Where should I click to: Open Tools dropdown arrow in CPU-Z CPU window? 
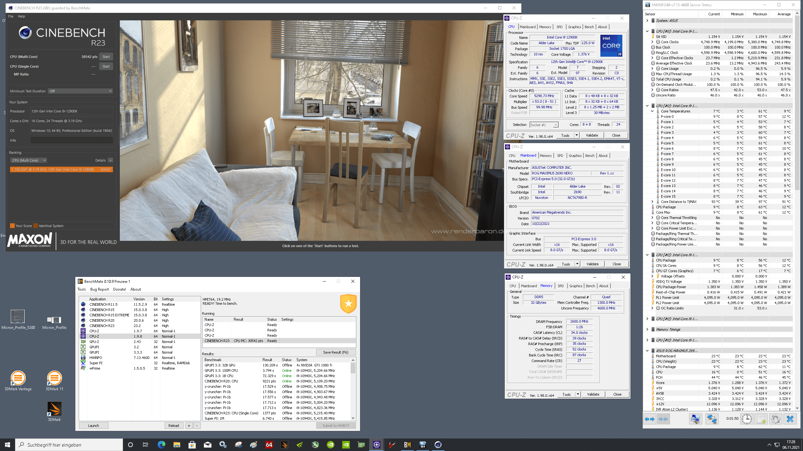tap(577, 135)
